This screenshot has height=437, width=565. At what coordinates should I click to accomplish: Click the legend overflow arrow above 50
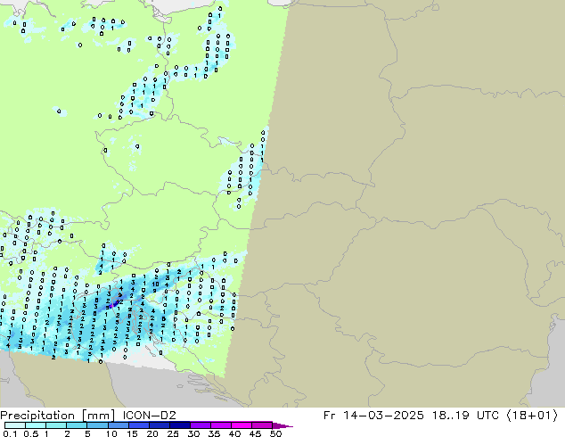(282, 425)
